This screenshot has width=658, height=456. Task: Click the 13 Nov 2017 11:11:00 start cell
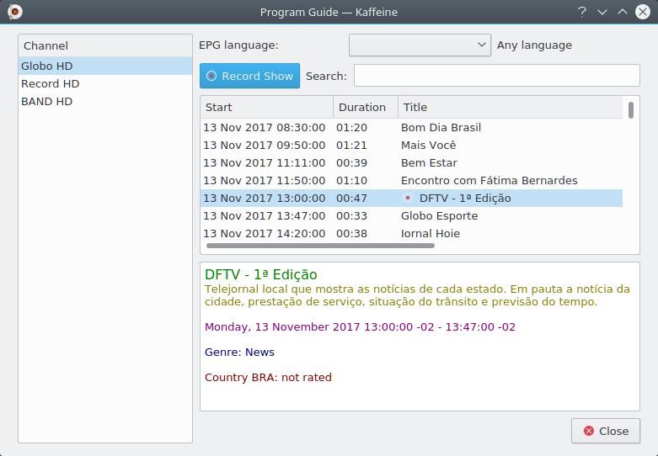(265, 162)
